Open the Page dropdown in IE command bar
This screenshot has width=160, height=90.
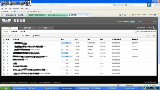point(139,15)
